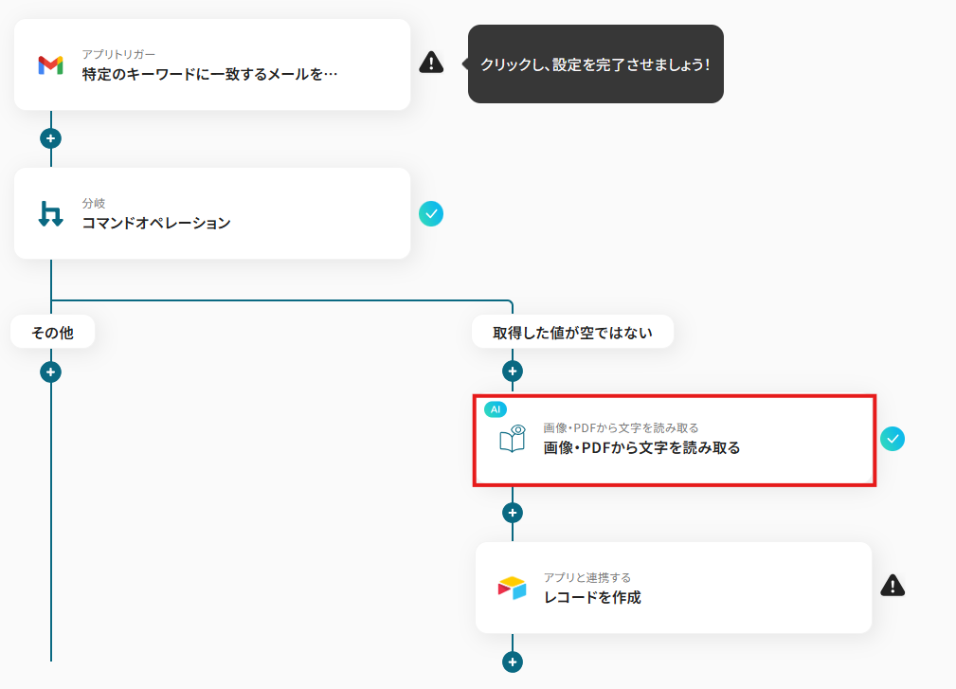Click the book-with-eye OCR icon
This screenshot has width=956, height=689.
513,439
